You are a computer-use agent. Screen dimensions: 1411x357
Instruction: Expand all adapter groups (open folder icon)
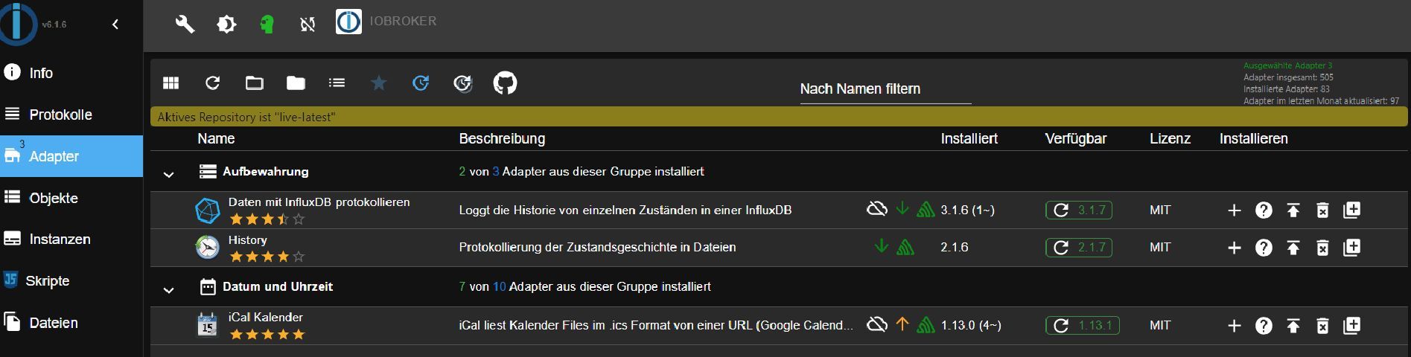255,83
